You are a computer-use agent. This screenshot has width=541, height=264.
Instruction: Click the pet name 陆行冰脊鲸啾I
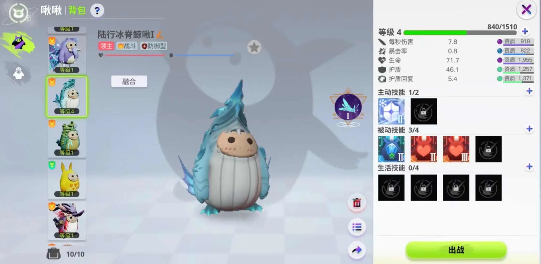126,35
